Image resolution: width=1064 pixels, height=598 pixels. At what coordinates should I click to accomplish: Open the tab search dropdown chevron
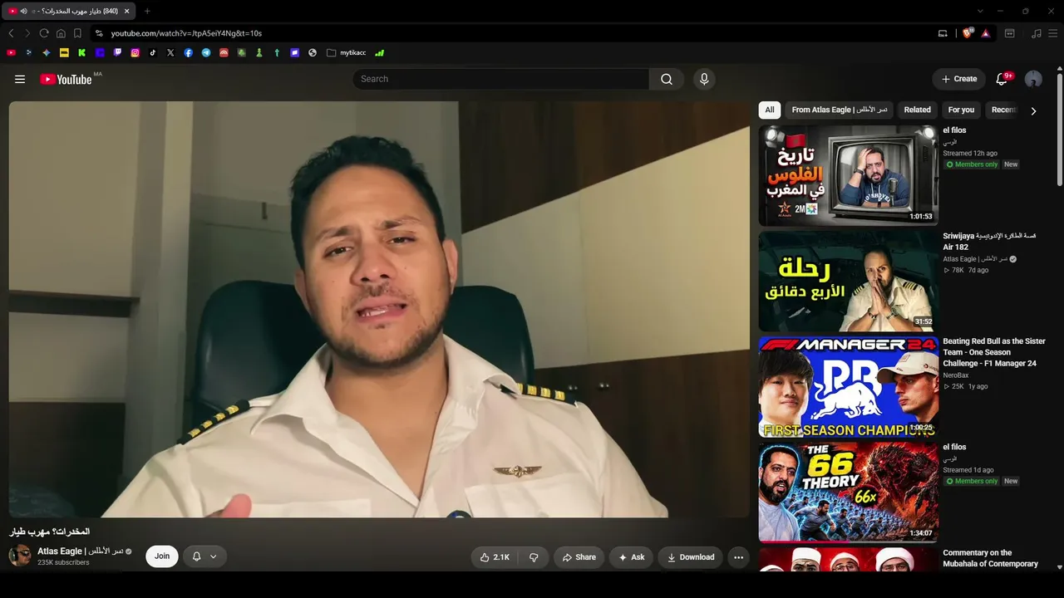980,11
